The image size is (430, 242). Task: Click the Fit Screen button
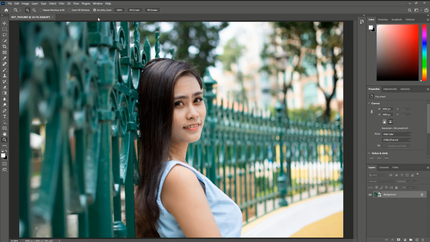134,10
